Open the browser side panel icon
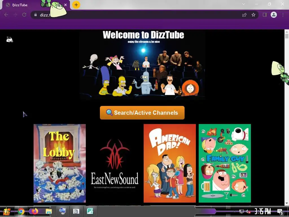Image resolution: width=289 pixels, height=217 pixels. point(265,15)
